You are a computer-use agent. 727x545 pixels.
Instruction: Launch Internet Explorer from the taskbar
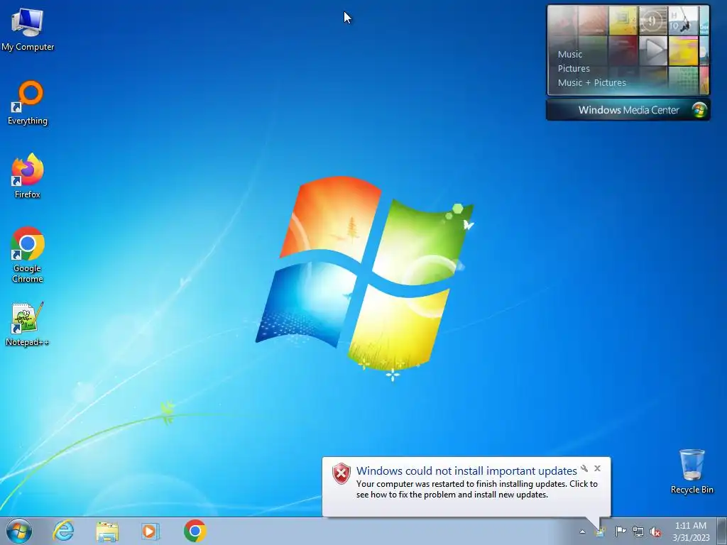click(63, 531)
